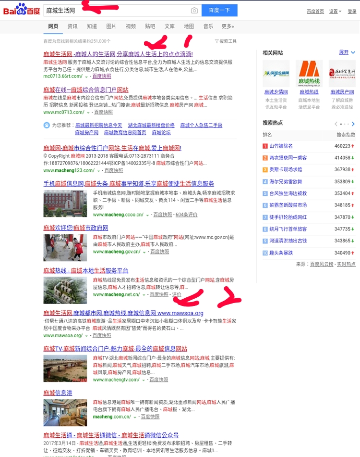This screenshot has height=457, width=360.
Task: Switch to the 贴吧 tab
Action: click(150, 26)
